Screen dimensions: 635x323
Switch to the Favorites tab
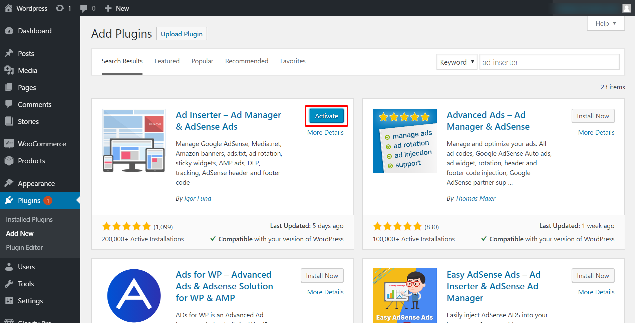tap(293, 61)
